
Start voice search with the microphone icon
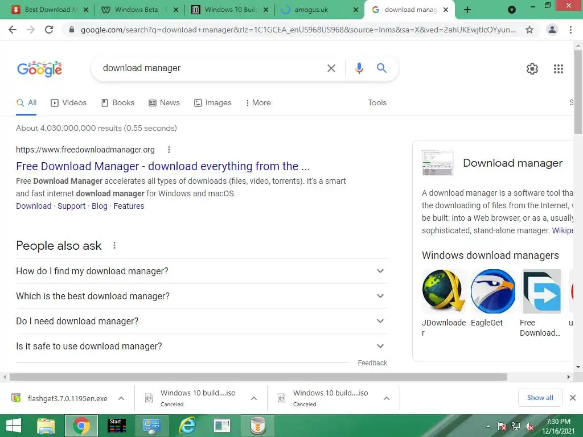click(359, 68)
